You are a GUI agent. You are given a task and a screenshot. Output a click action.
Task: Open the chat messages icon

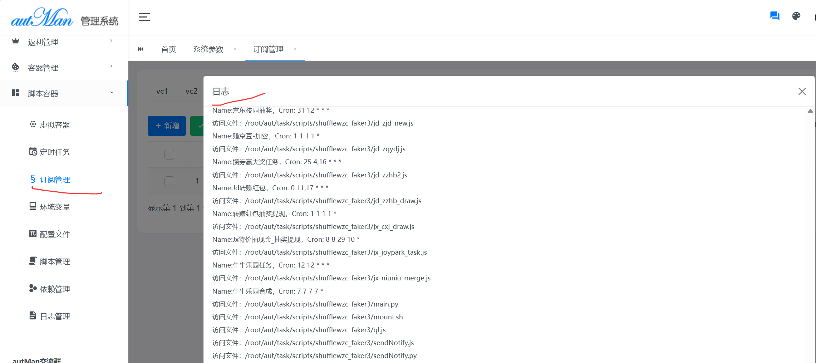coord(775,16)
